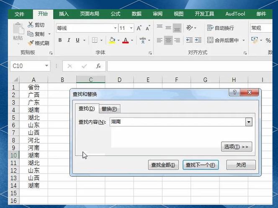278x208 pixels.
Task: Increase font size with the larger A
Action: pos(139,28)
